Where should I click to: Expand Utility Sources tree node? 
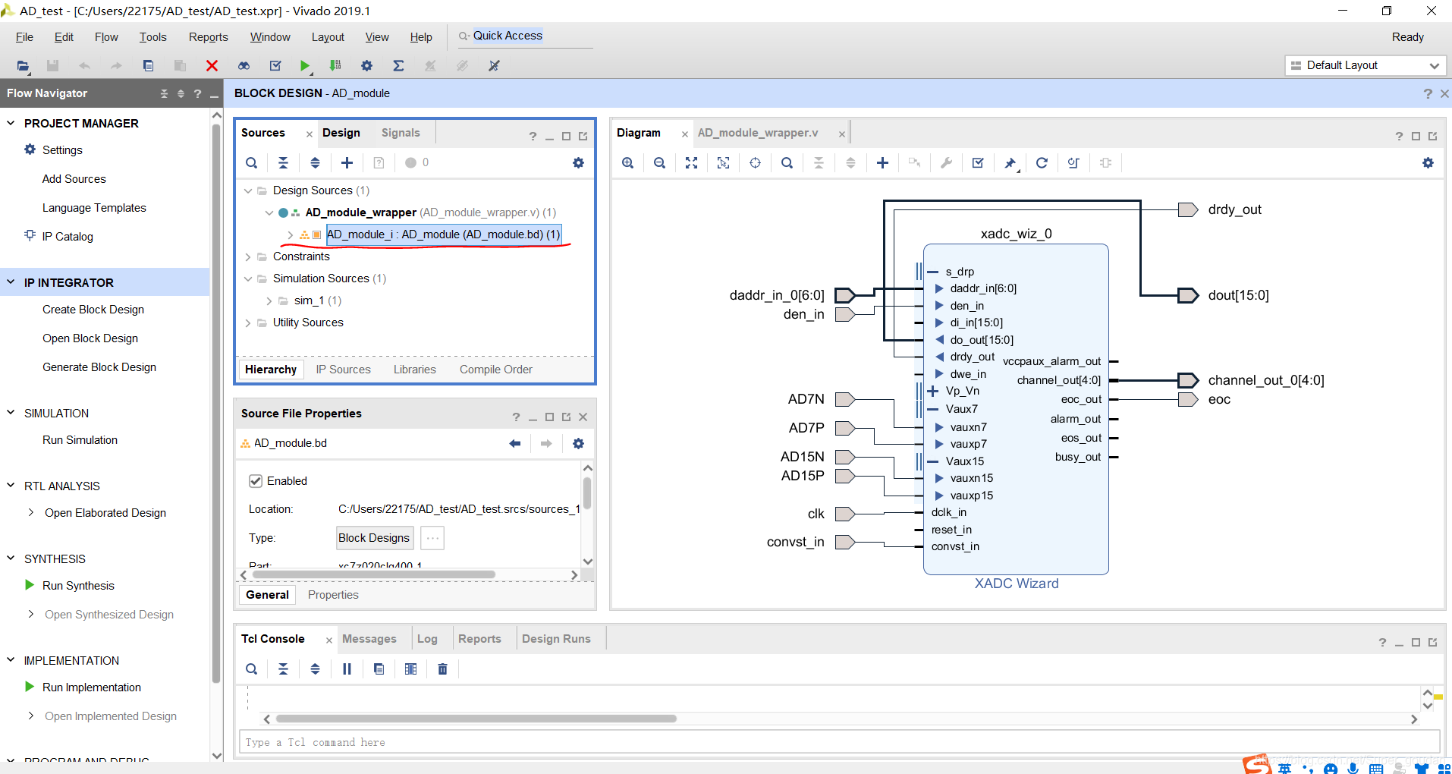[247, 322]
